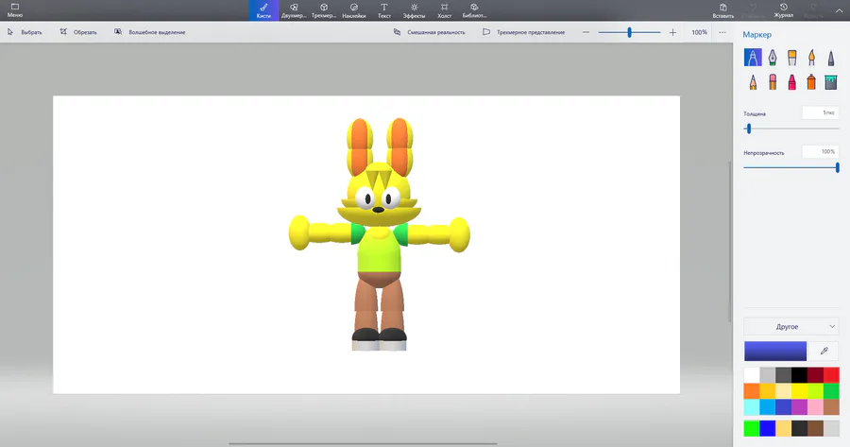Click the Непрозрачность opacity slider handle
850x447 pixels.
pyautogui.click(x=838, y=167)
